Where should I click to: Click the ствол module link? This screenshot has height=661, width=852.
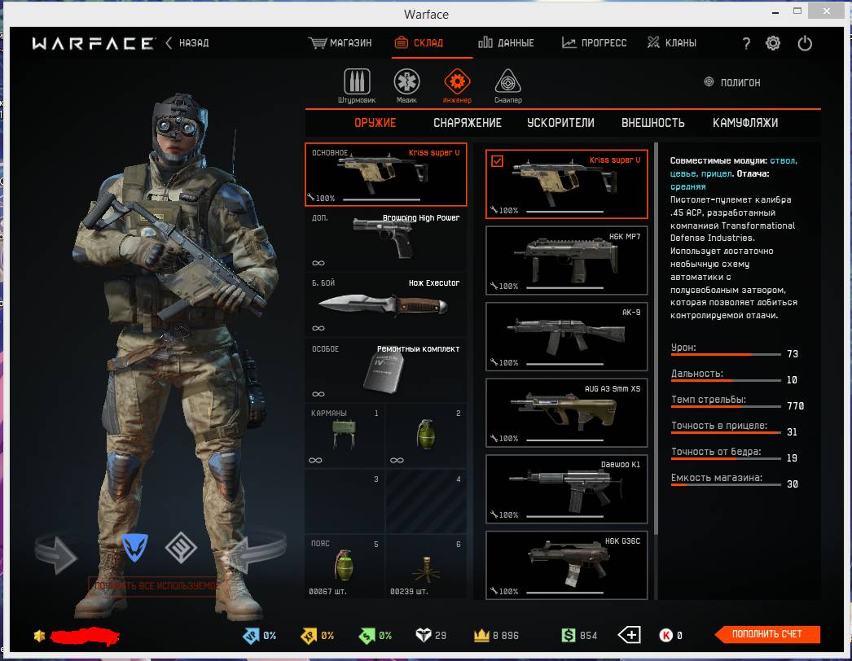click(x=784, y=160)
